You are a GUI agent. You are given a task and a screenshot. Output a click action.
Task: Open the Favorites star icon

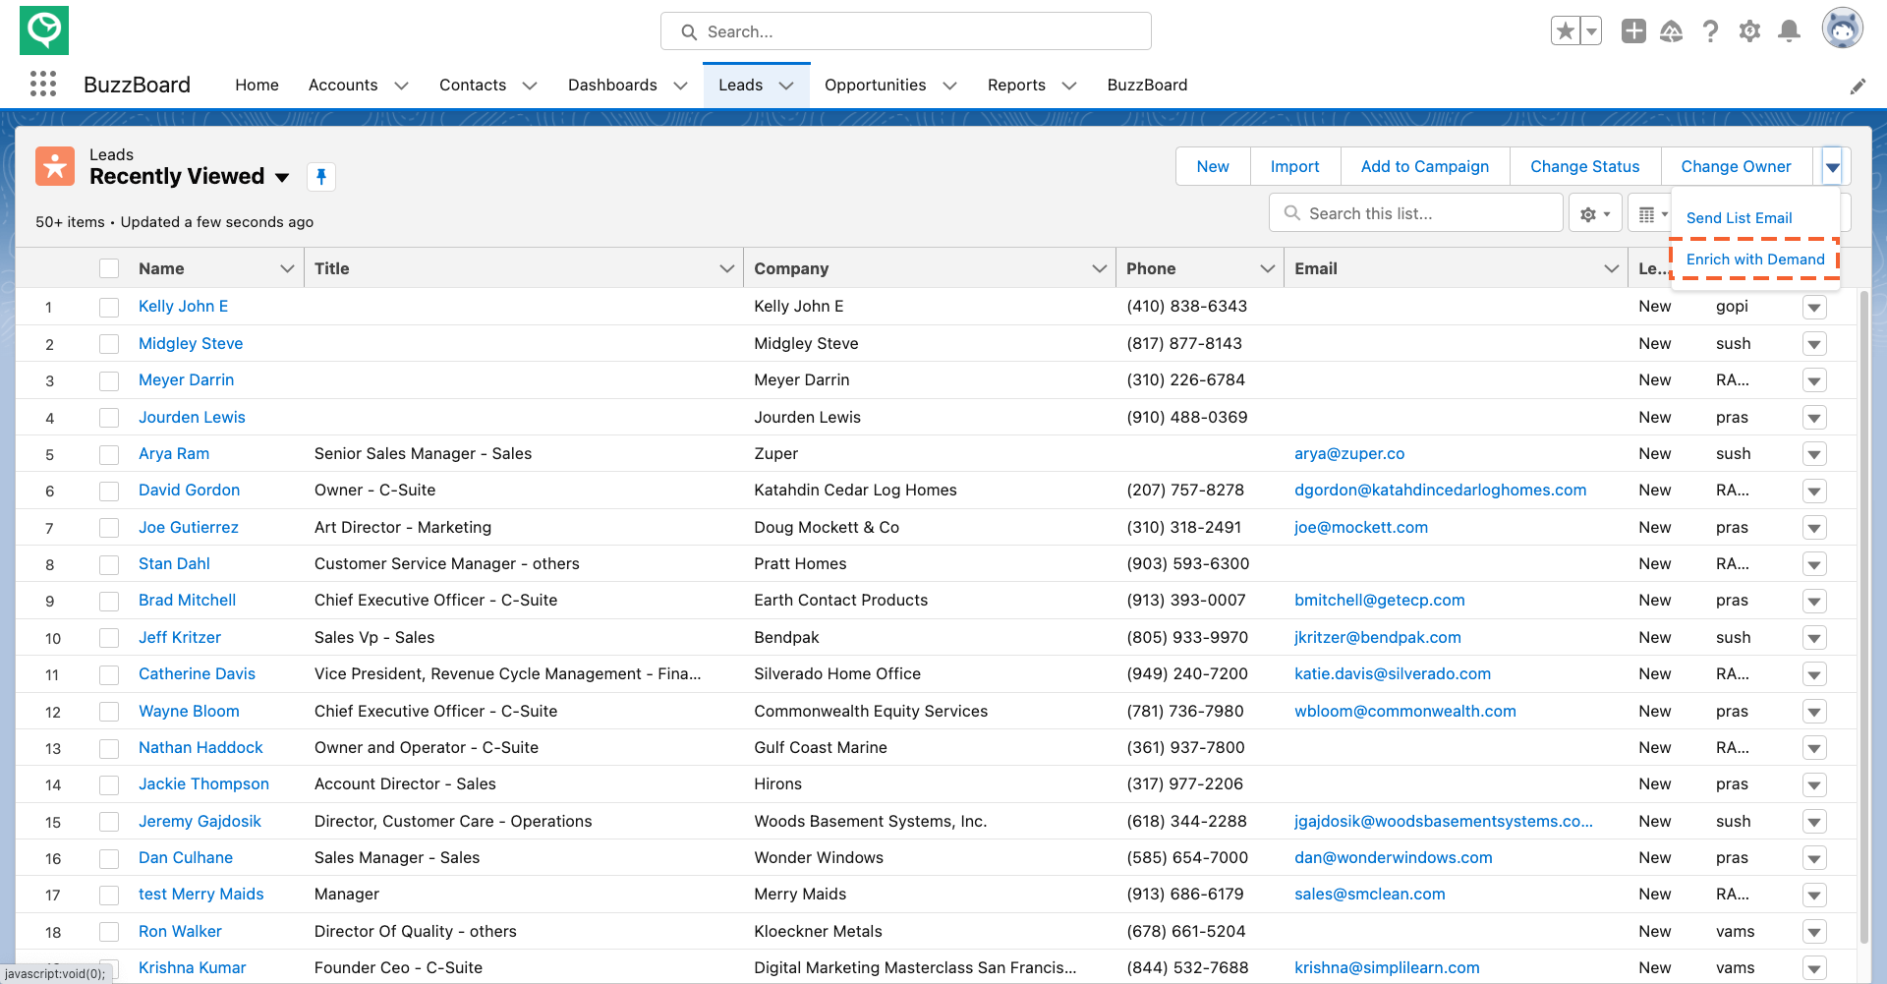coord(1566,31)
